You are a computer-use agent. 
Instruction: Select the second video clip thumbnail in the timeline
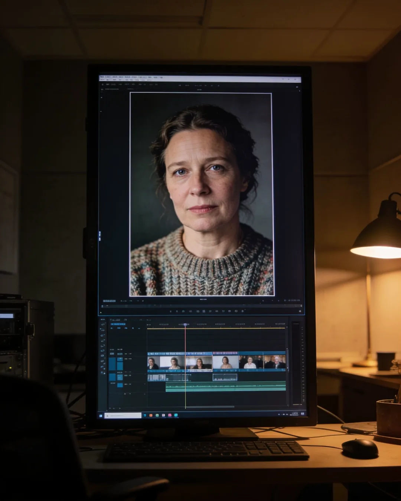[172, 363]
